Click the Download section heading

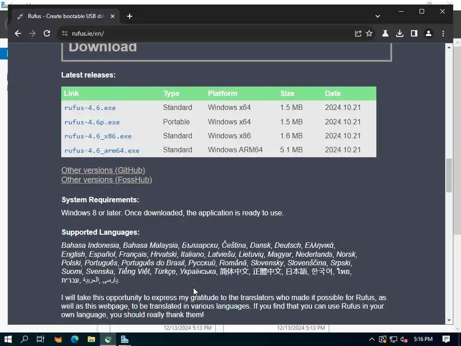(103, 47)
